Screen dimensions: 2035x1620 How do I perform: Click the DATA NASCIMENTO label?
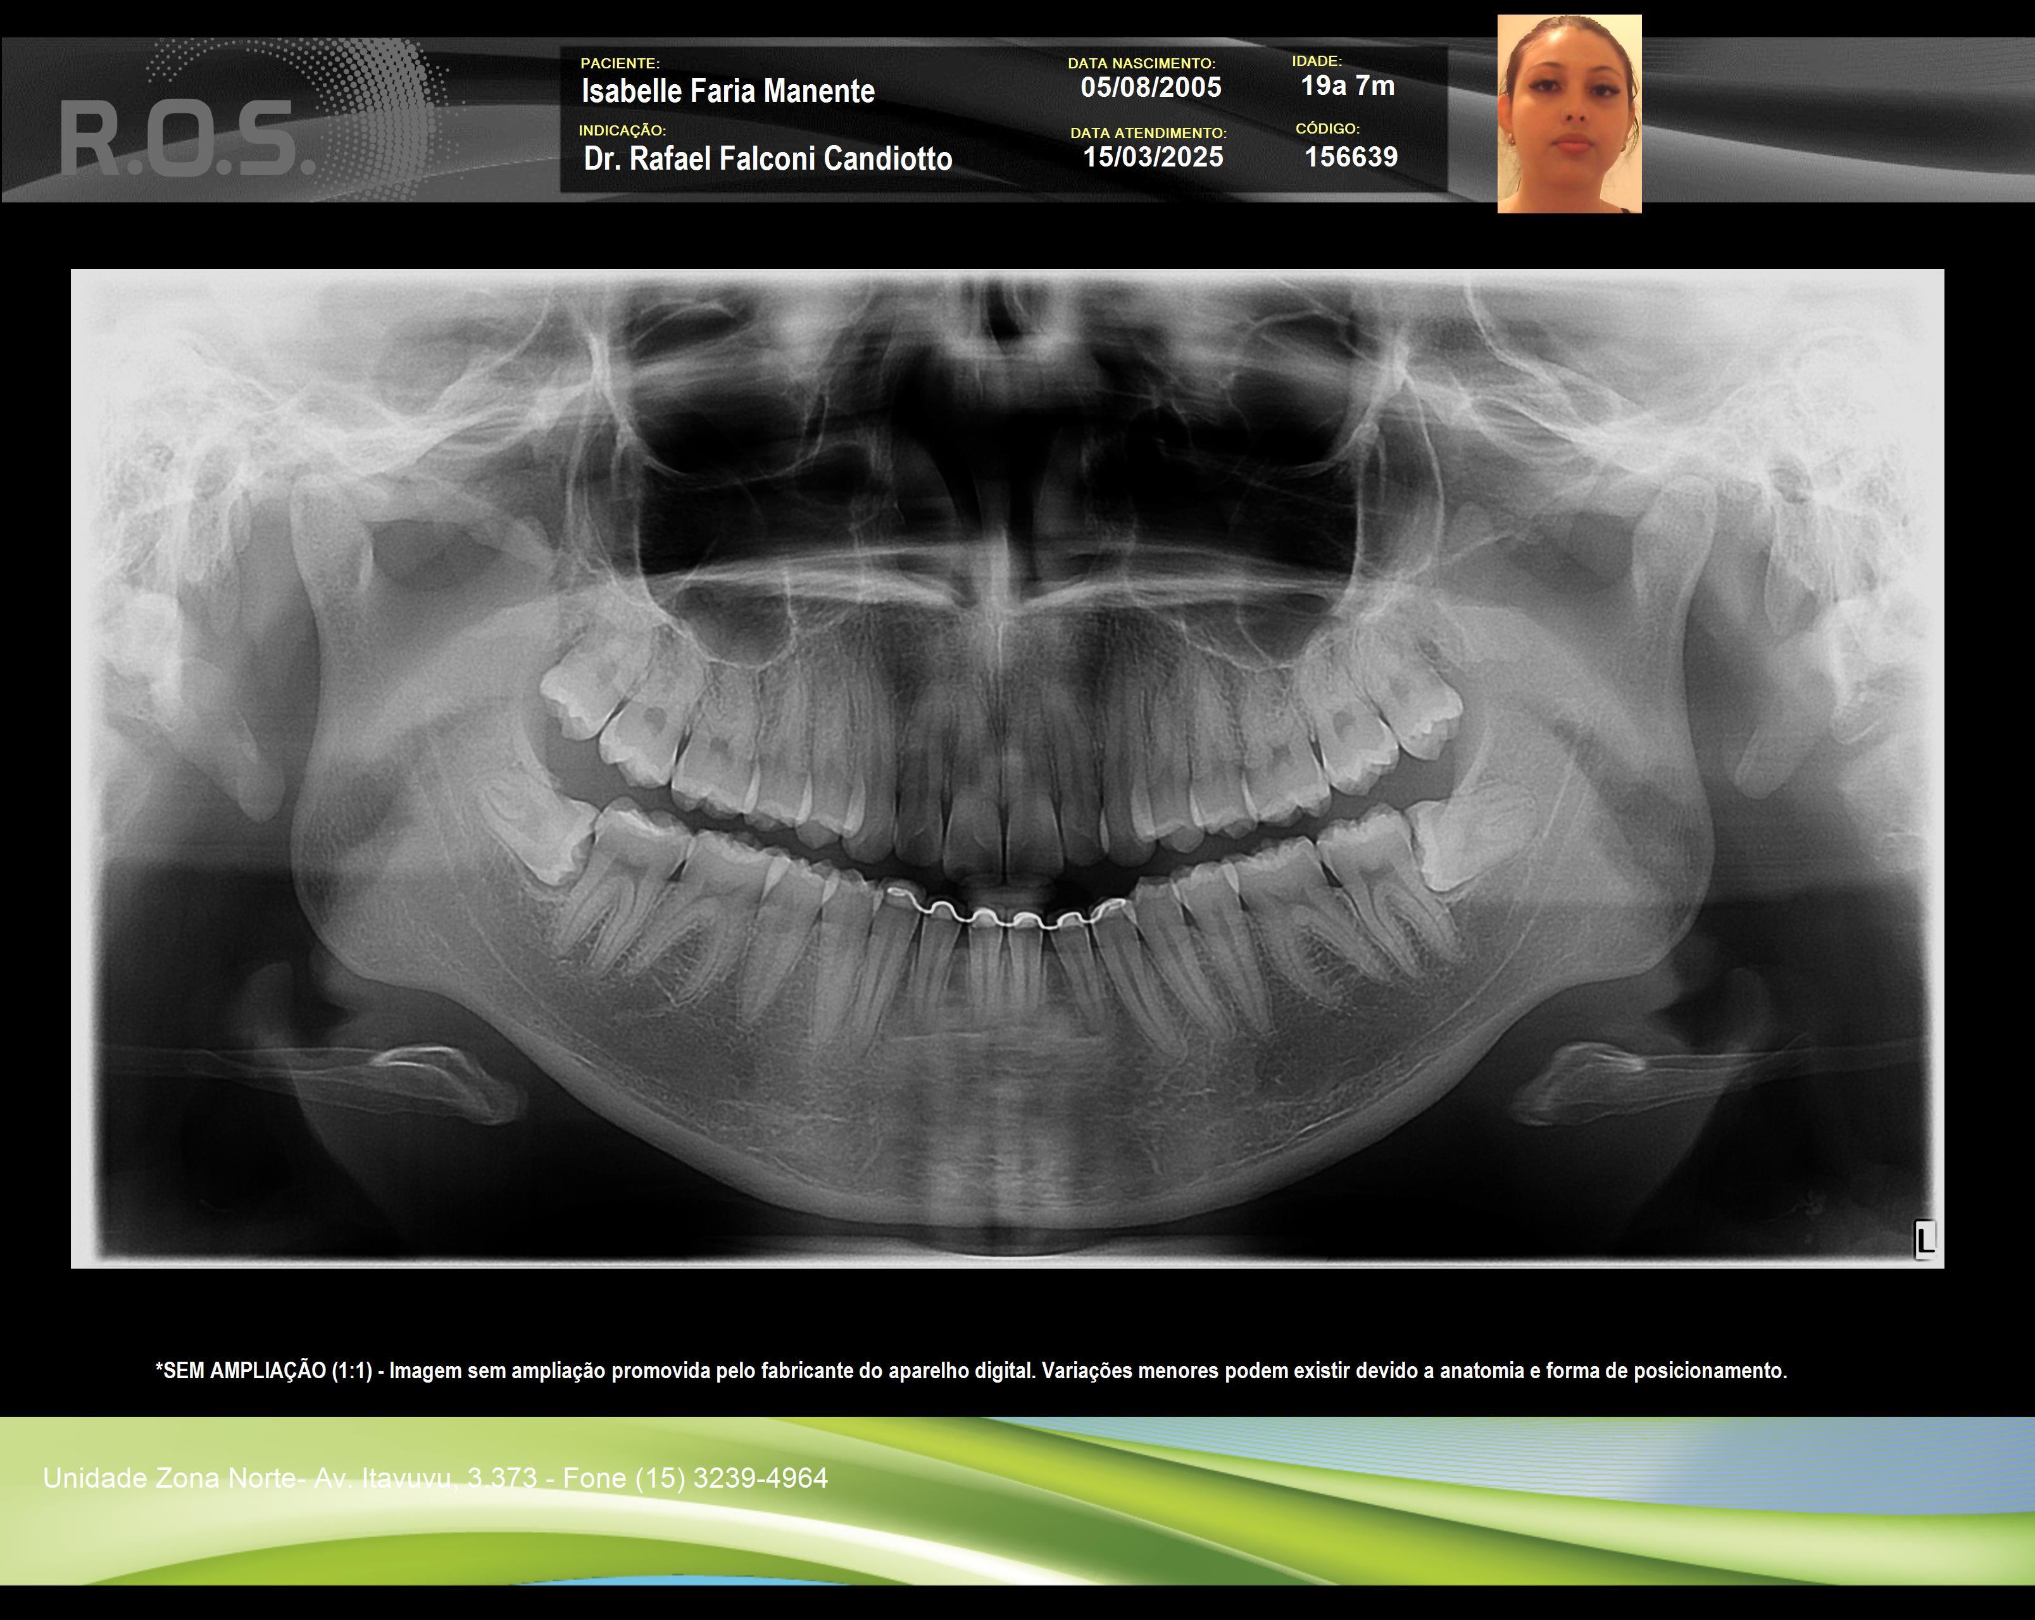point(1141,63)
